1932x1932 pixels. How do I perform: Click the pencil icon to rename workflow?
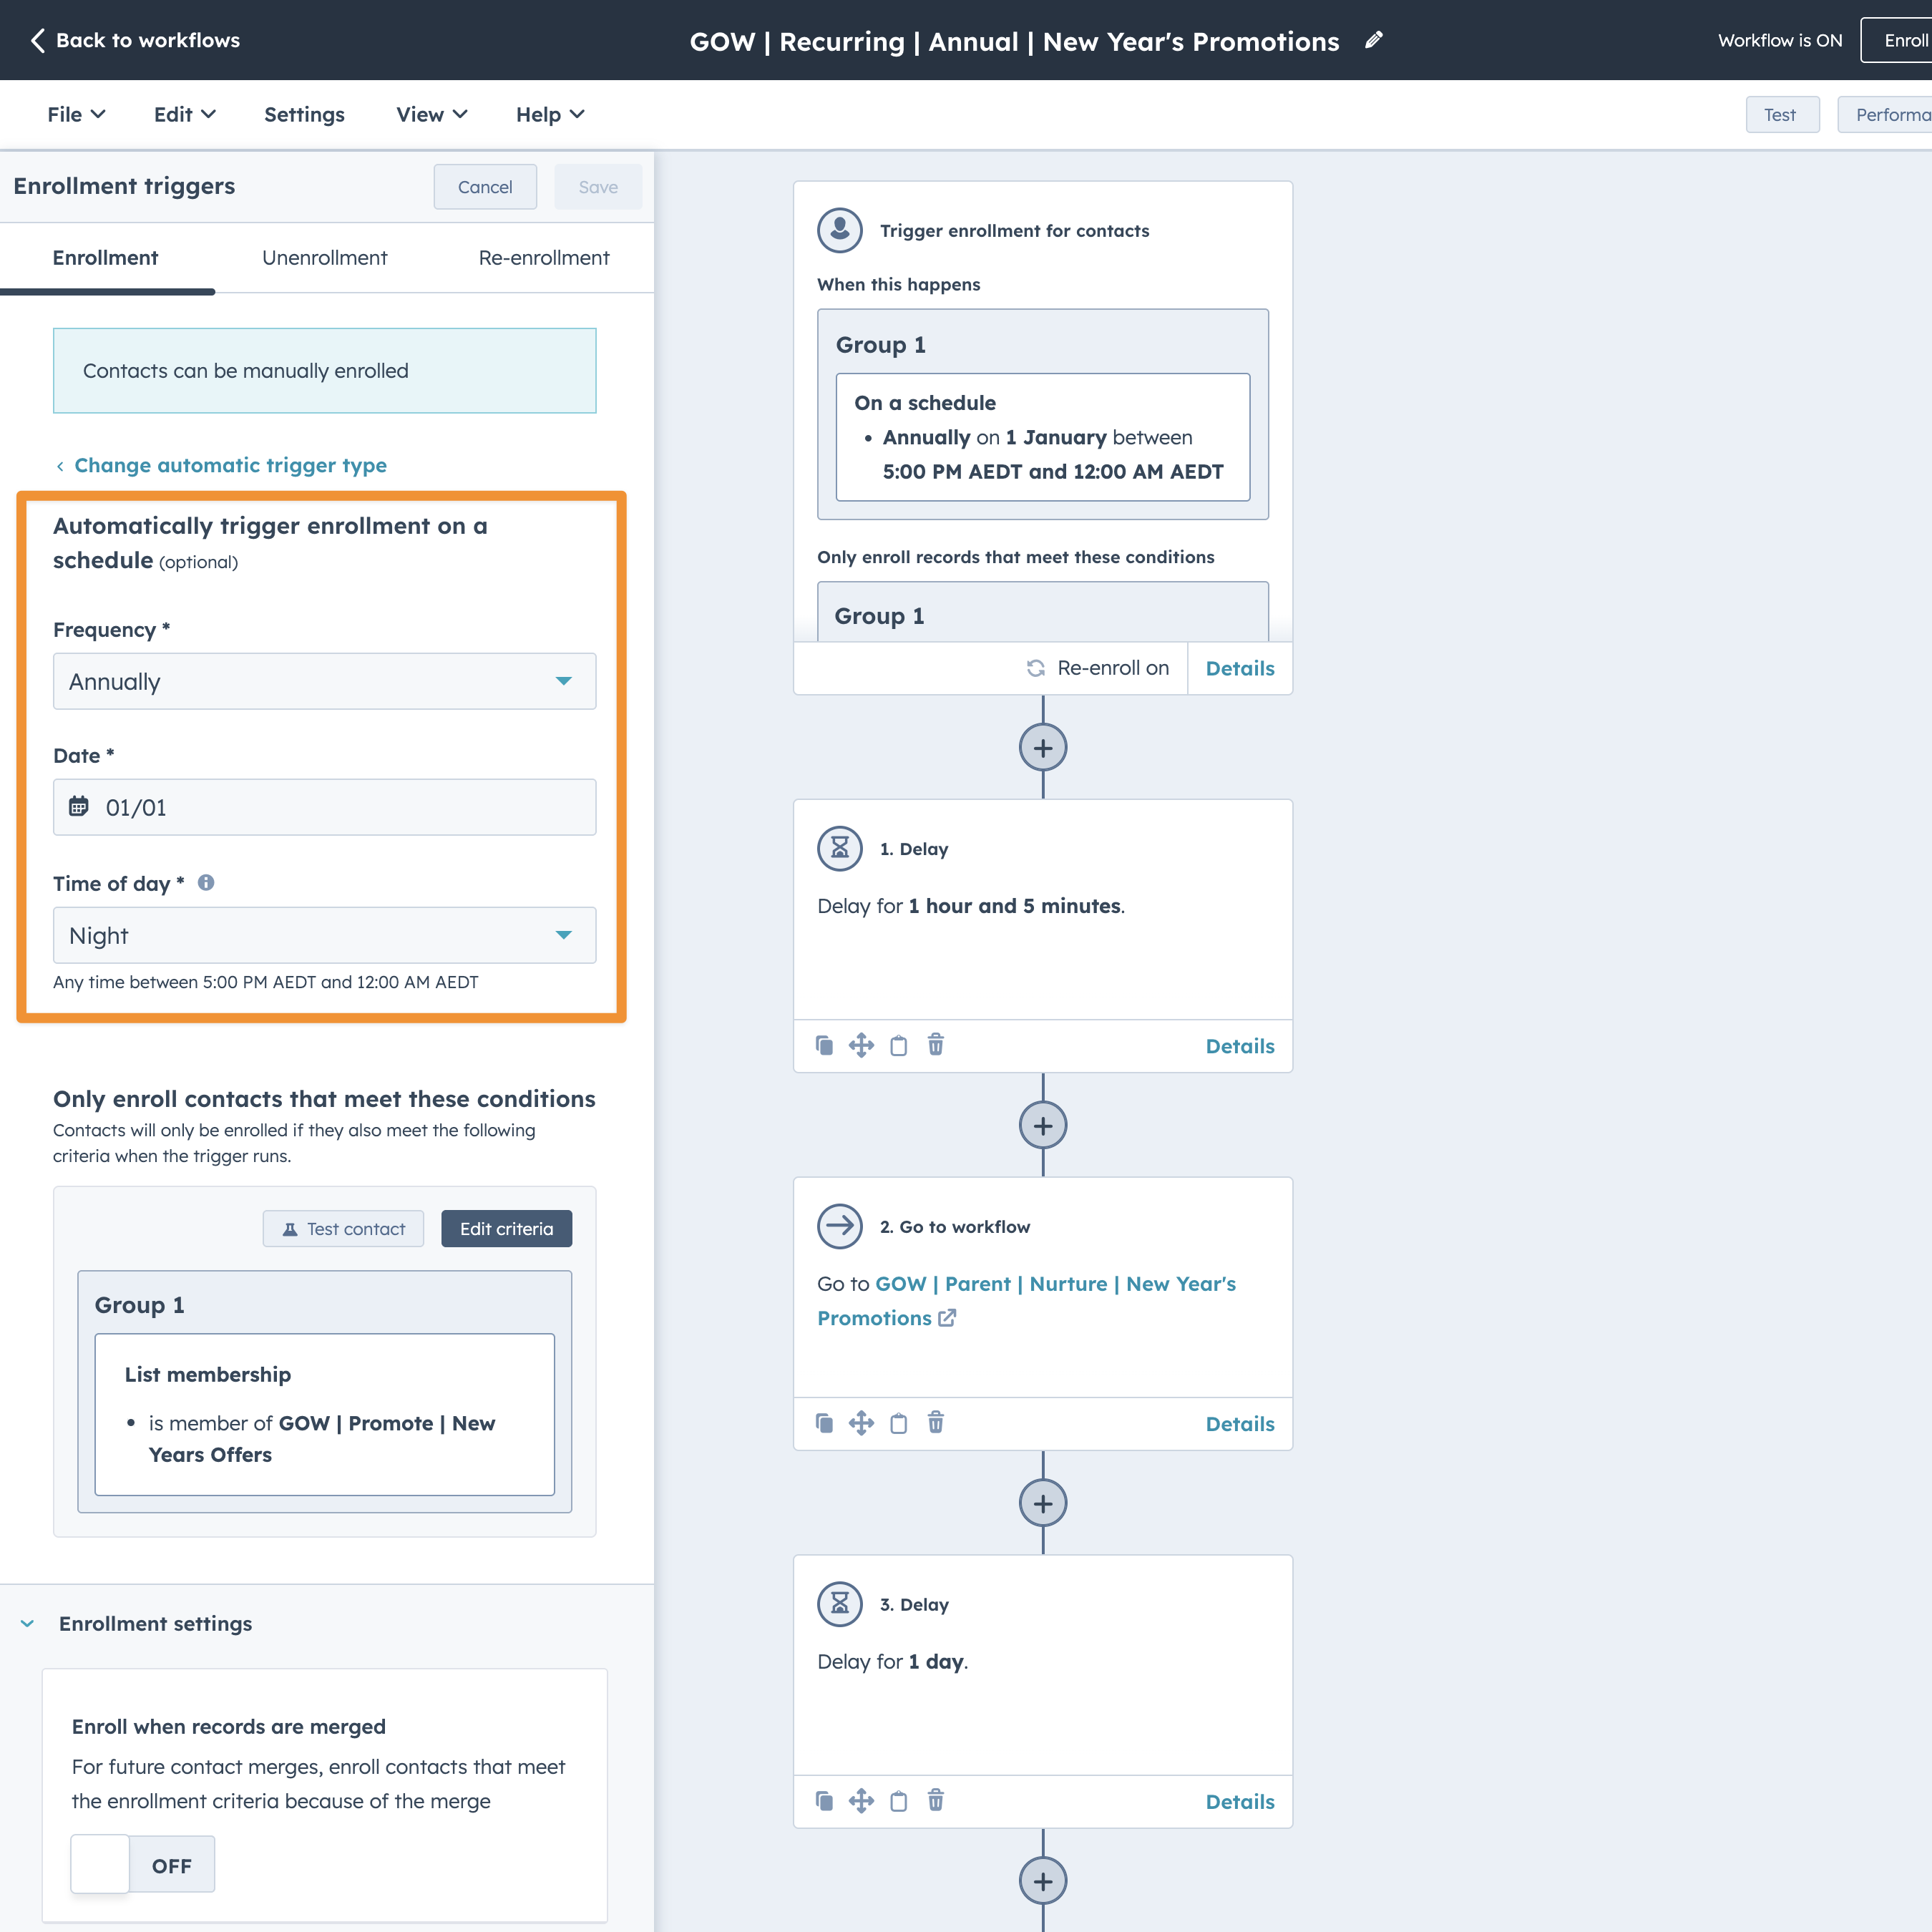pyautogui.click(x=1374, y=40)
